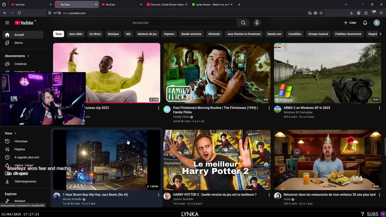The height and width of the screenshot is (217, 386).
Task: Open options for ARMA 2 video
Action: point(379,108)
